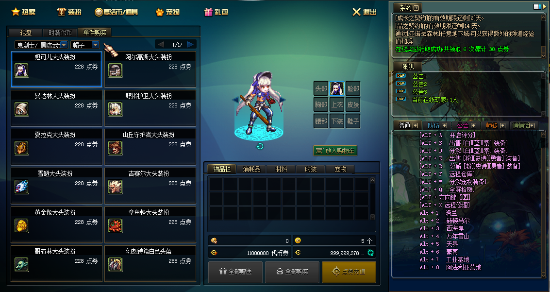The image size is (550, 292).
Task: Refresh the 点券 balance with green arrows
Action: [370, 253]
